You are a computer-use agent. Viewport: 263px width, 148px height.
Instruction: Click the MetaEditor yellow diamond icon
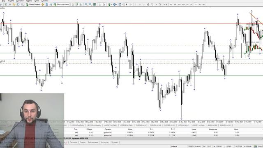[43, 5]
